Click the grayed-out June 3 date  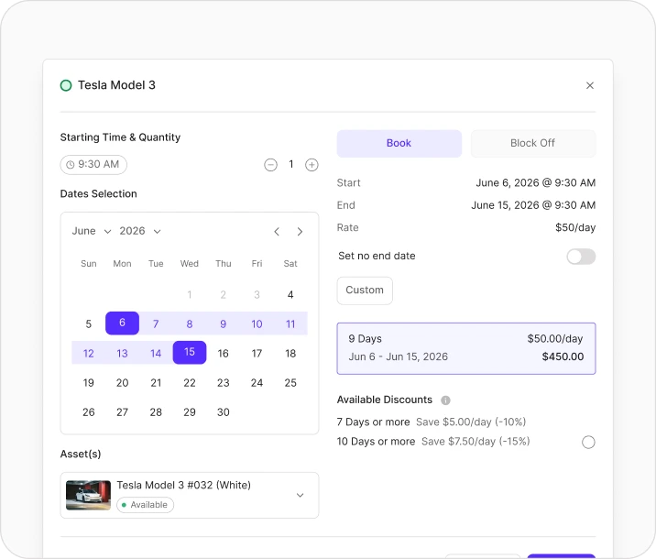click(x=257, y=294)
